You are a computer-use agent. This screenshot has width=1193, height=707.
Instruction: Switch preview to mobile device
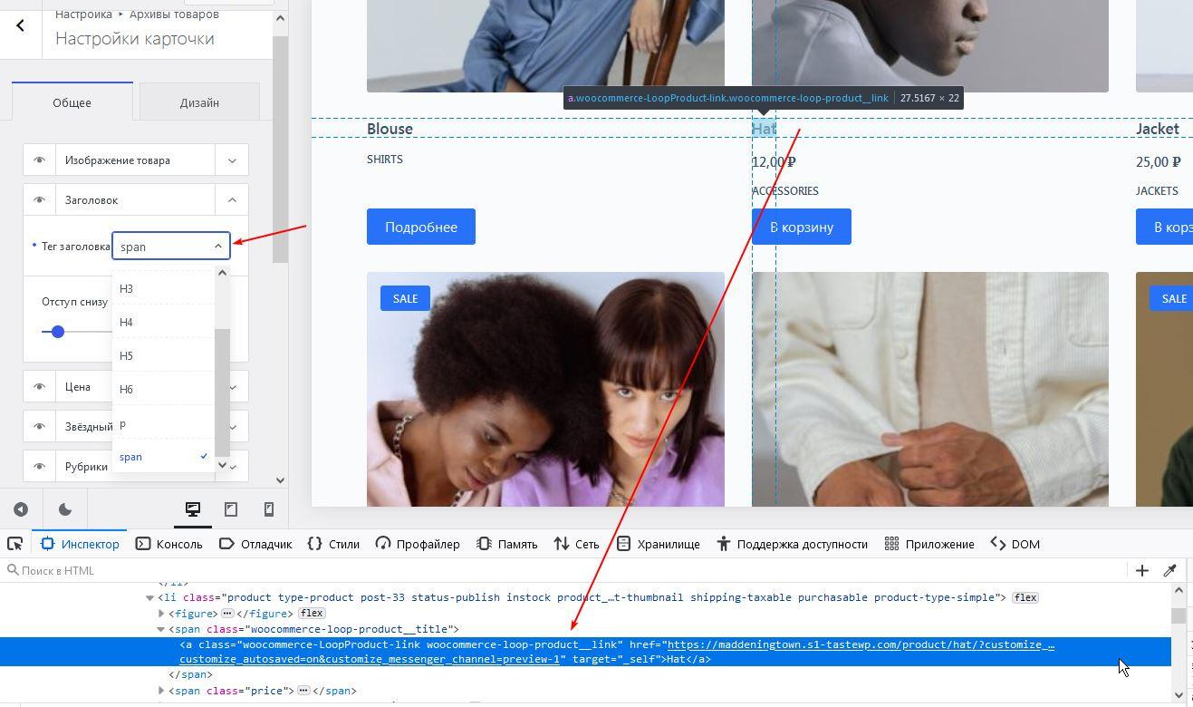(268, 509)
